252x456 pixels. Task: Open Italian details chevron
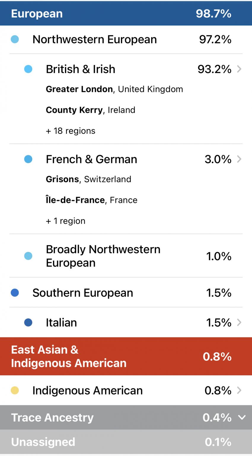239,322
